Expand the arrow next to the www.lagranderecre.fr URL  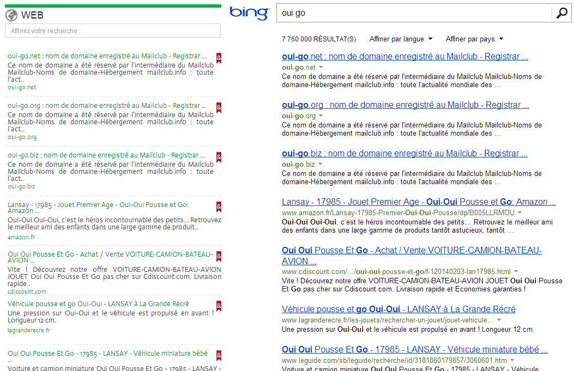(499, 320)
